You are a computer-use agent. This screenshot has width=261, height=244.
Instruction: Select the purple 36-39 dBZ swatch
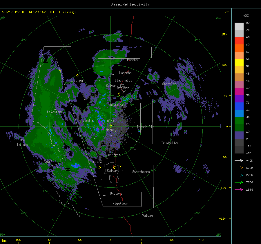tap(239, 99)
